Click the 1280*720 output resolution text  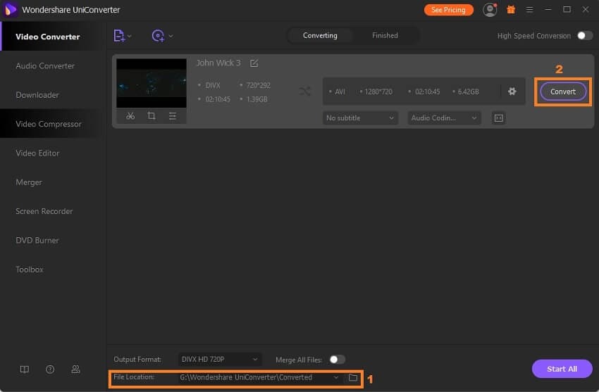point(378,91)
